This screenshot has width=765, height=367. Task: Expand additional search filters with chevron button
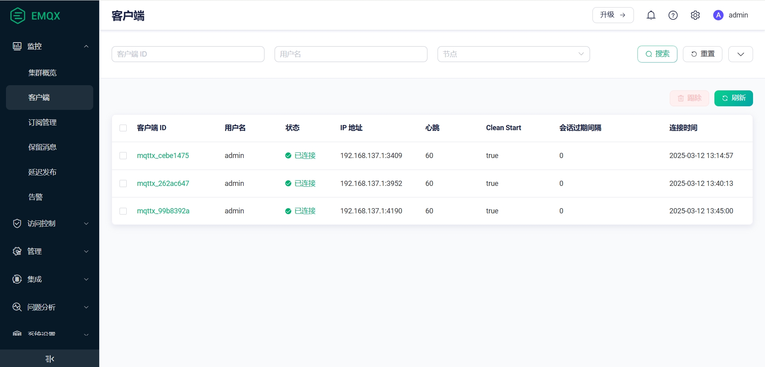click(740, 54)
